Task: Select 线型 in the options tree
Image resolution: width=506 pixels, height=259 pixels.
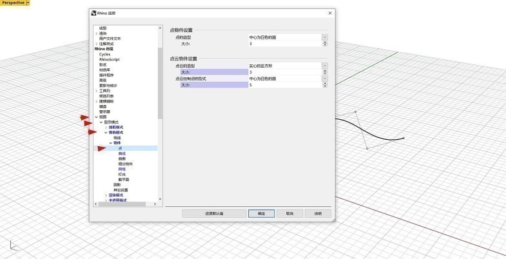Action: [x=102, y=28]
